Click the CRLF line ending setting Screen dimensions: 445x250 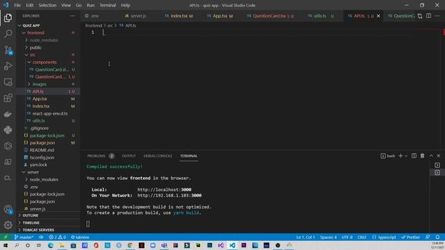pos(362,237)
